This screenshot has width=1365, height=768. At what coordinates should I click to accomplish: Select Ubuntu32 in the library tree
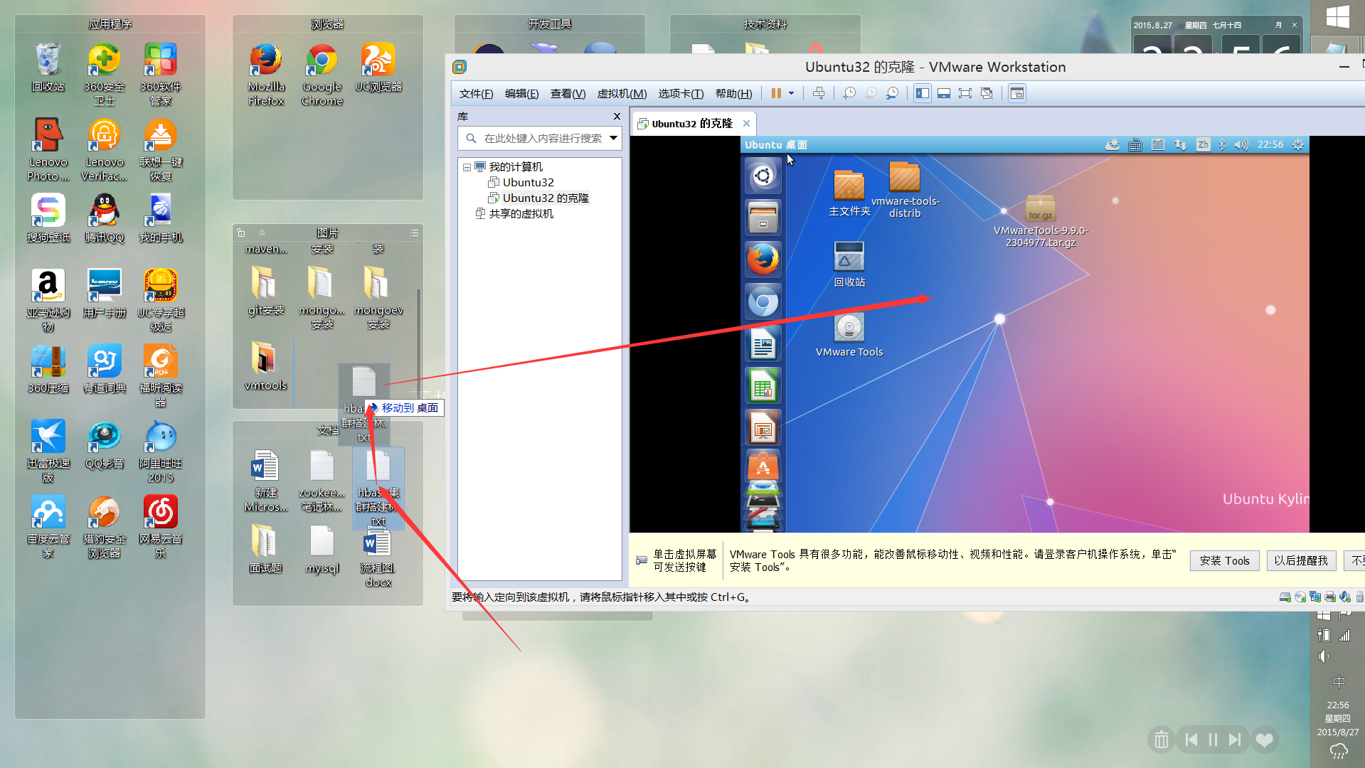pyautogui.click(x=528, y=183)
